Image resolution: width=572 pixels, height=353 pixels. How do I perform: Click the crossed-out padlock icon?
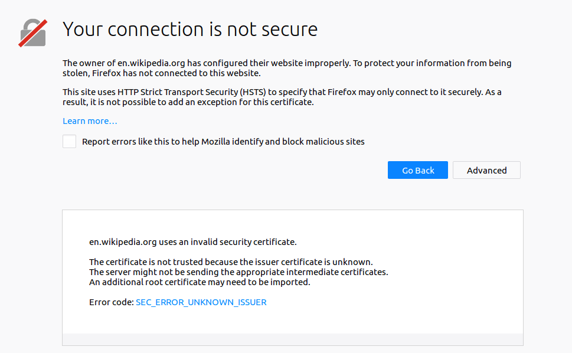32,33
